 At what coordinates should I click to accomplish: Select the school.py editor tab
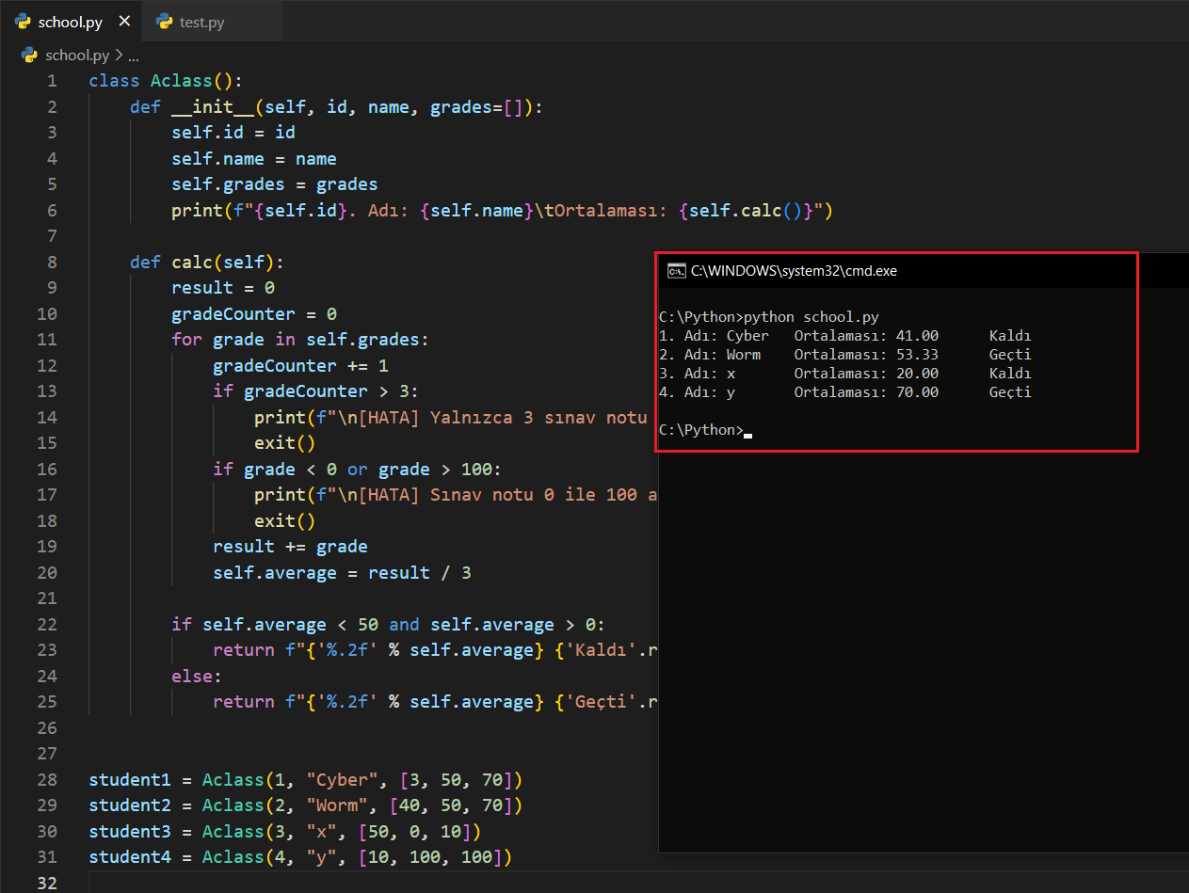(x=70, y=22)
